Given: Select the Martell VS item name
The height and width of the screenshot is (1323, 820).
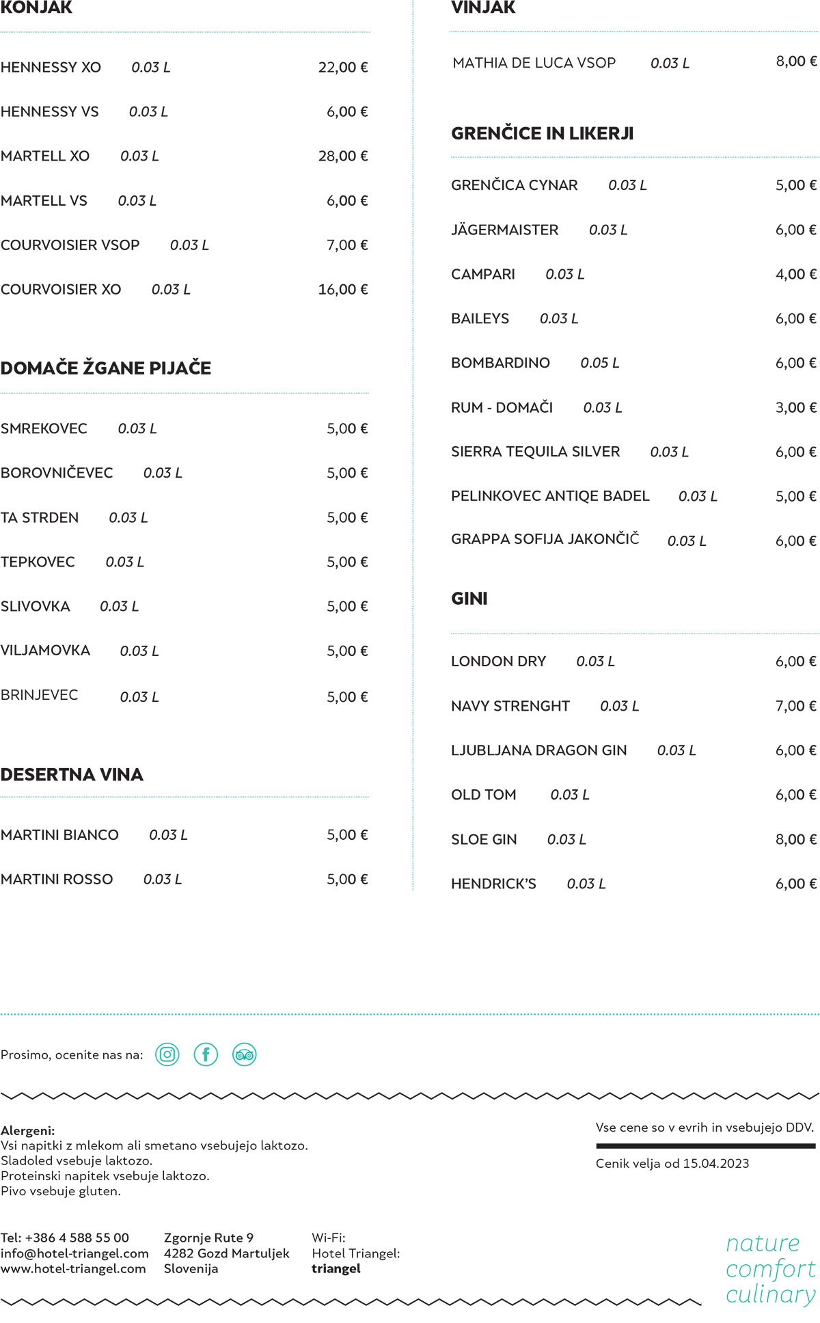Looking at the screenshot, I should (x=44, y=201).
